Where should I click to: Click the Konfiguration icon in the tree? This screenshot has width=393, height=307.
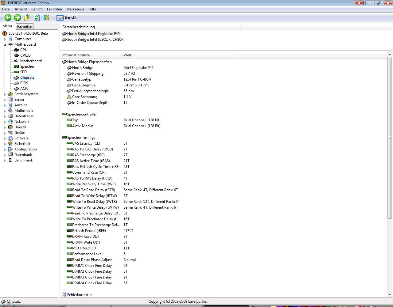click(x=10, y=149)
